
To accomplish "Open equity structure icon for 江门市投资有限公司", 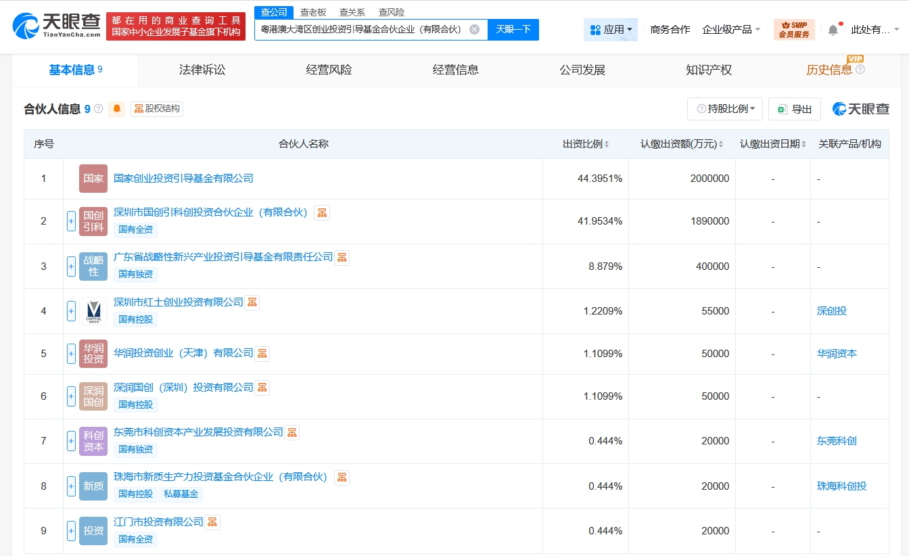I will pyautogui.click(x=212, y=522).
